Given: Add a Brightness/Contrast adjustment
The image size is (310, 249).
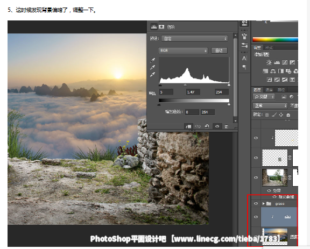Looking at the screenshot, I should (269, 62).
